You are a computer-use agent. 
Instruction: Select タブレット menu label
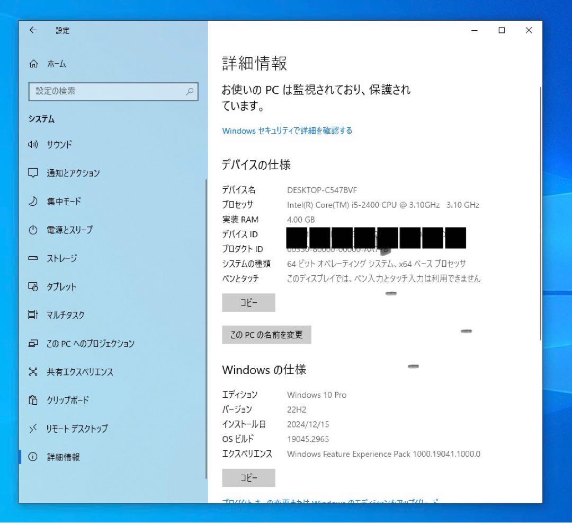61,287
